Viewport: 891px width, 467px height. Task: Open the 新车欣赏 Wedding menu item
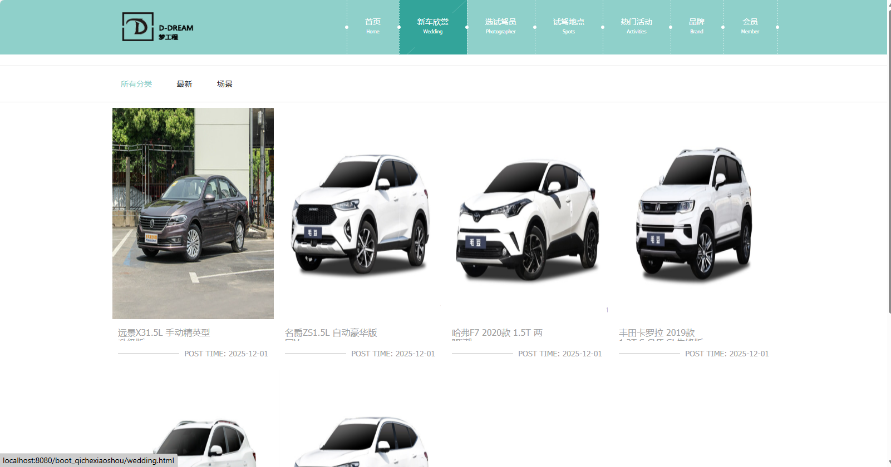[433, 27]
